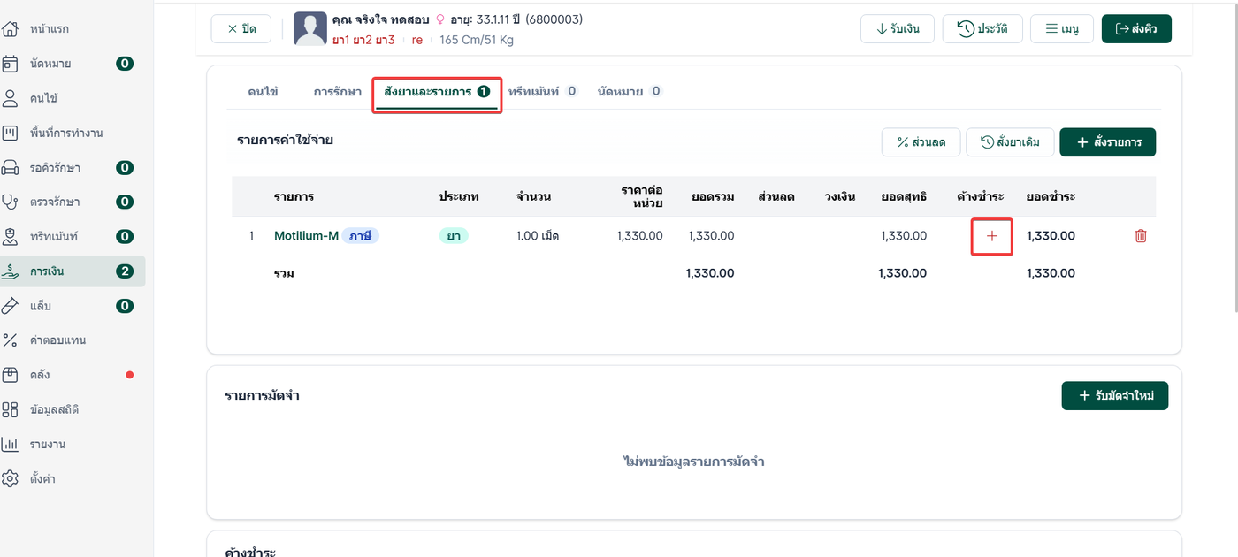Open หน้าแรก home icon in sidebar
Image resolution: width=1238 pixels, height=557 pixels.
click(x=11, y=29)
